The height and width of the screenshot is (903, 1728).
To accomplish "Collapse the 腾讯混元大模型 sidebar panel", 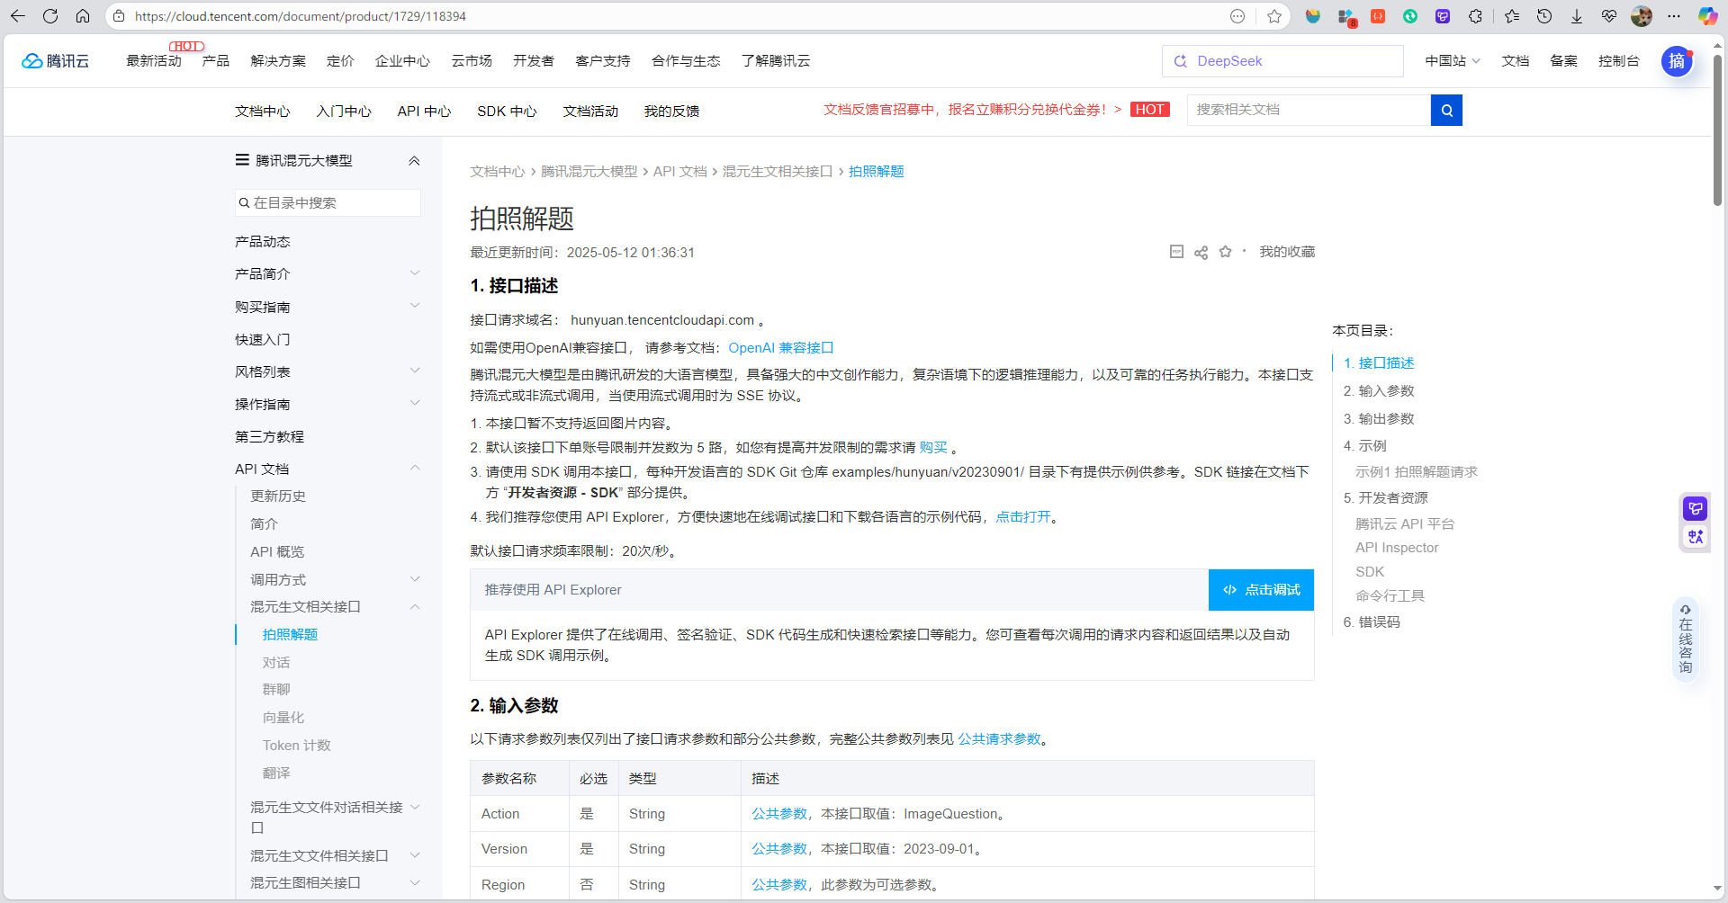I will point(414,160).
